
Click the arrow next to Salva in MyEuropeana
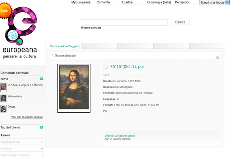[41, 155]
